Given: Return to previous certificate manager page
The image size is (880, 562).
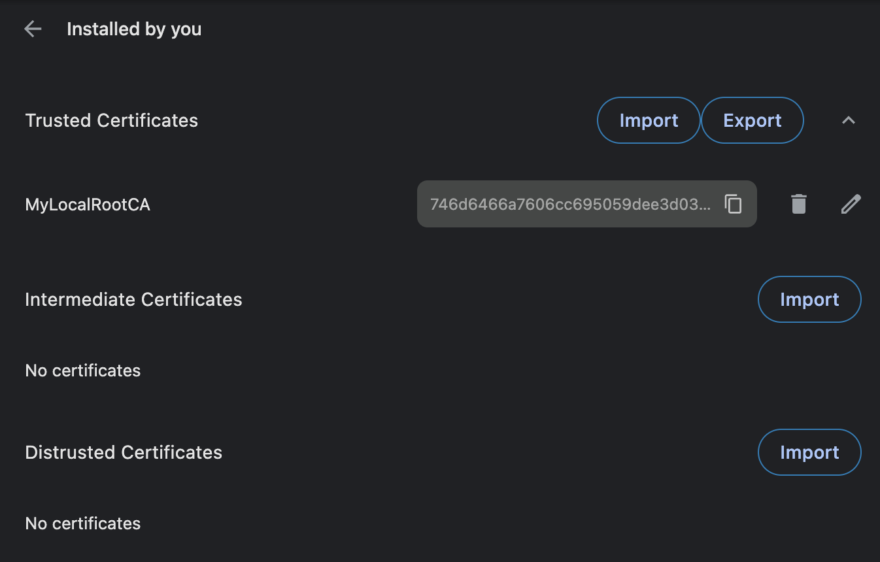Looking at the screenshot, I should [33, 29].
